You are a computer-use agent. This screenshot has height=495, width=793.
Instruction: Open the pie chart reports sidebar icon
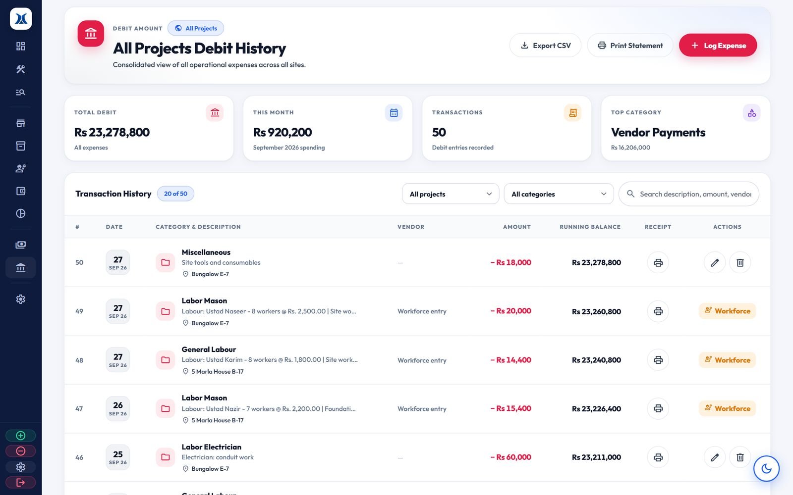point(20,213)
